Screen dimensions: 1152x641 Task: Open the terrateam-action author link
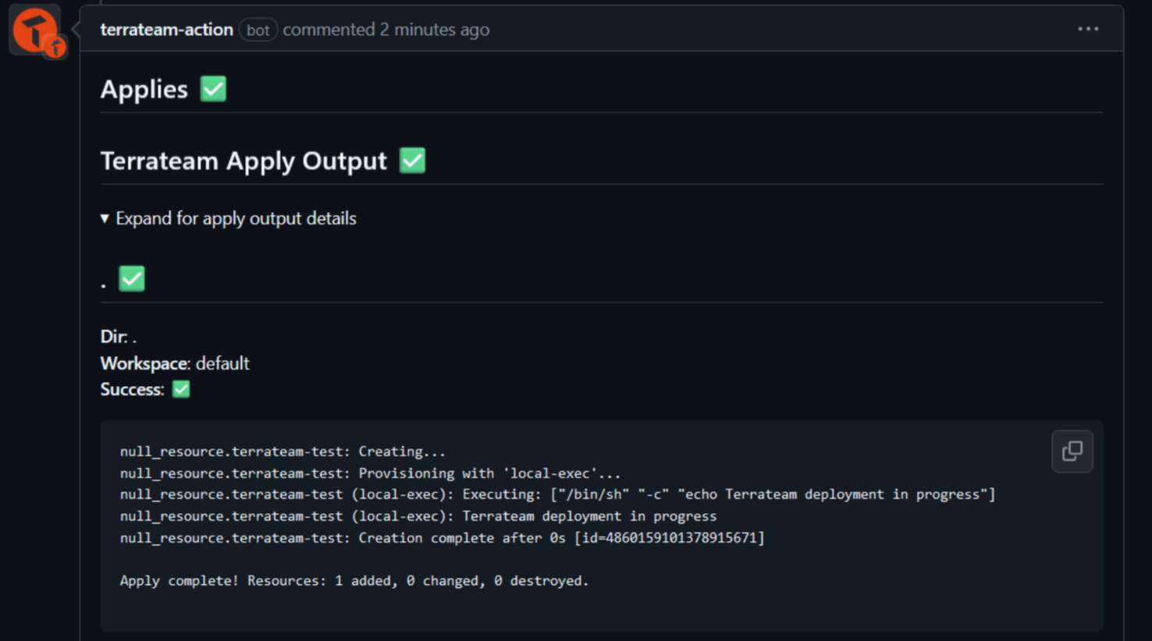coord(166,30)
